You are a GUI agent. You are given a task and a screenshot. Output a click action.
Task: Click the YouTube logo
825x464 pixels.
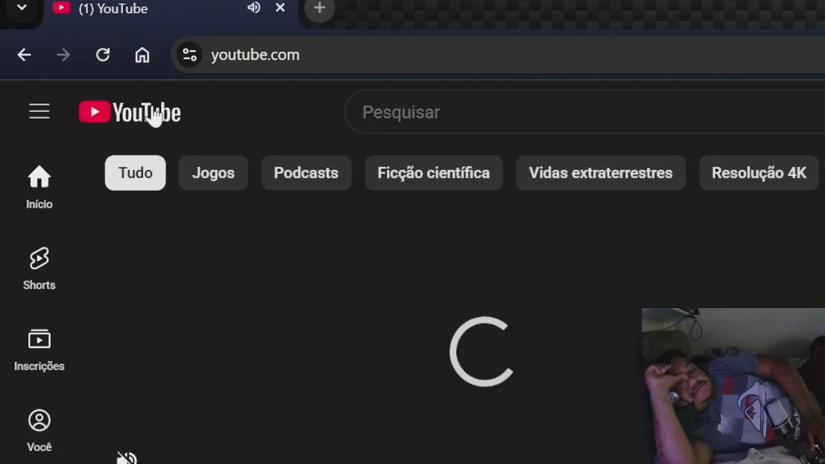(x=130, y=112)
